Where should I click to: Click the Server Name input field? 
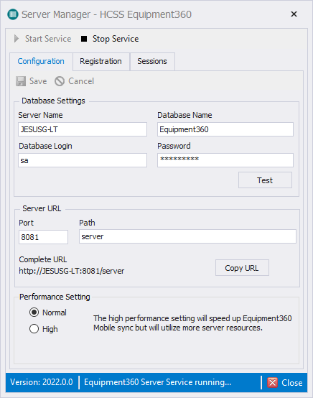[83, 129]
